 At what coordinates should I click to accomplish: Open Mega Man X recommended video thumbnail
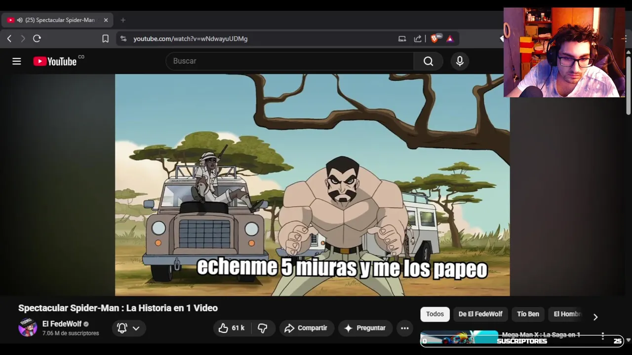click(459, 337)
